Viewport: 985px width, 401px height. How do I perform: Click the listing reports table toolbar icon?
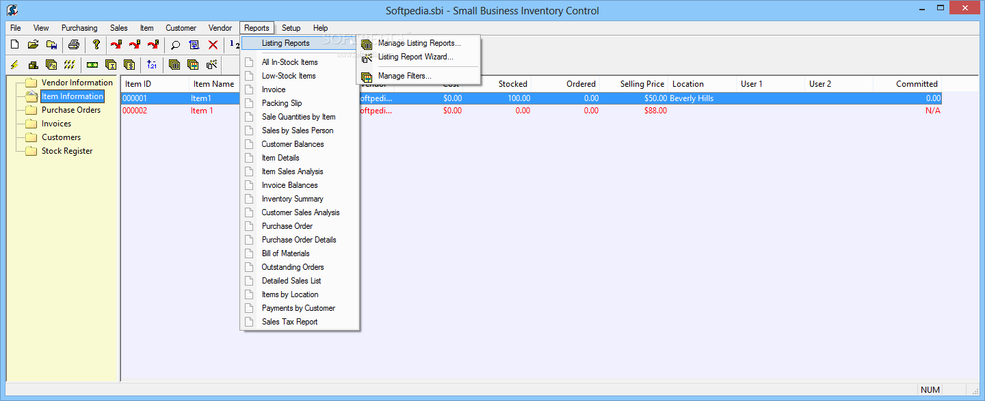tap(174, 65)
